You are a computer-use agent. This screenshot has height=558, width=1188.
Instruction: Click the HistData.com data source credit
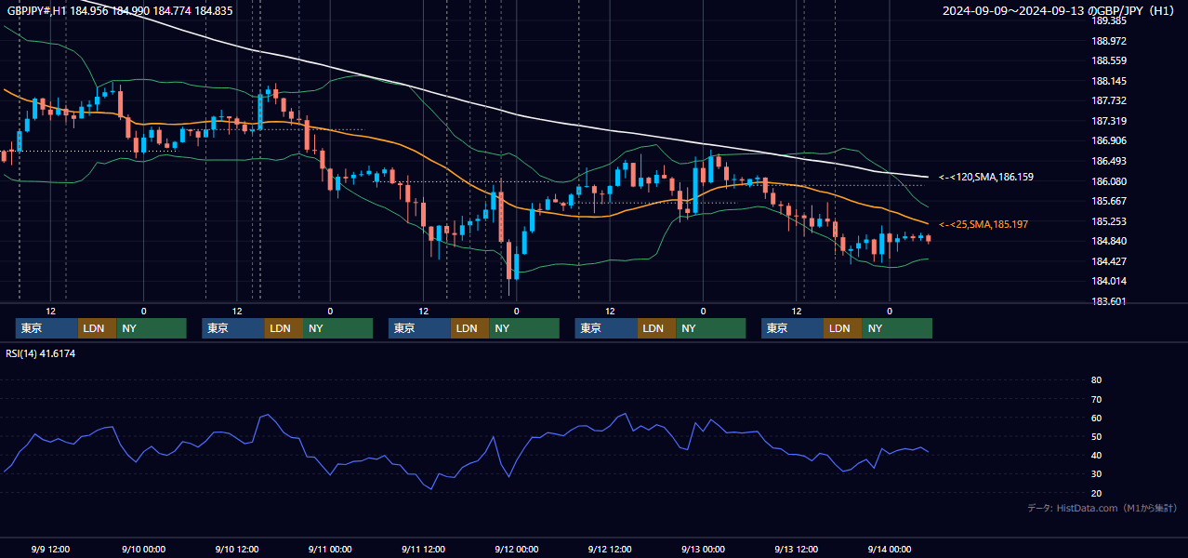coord(1102,509)
